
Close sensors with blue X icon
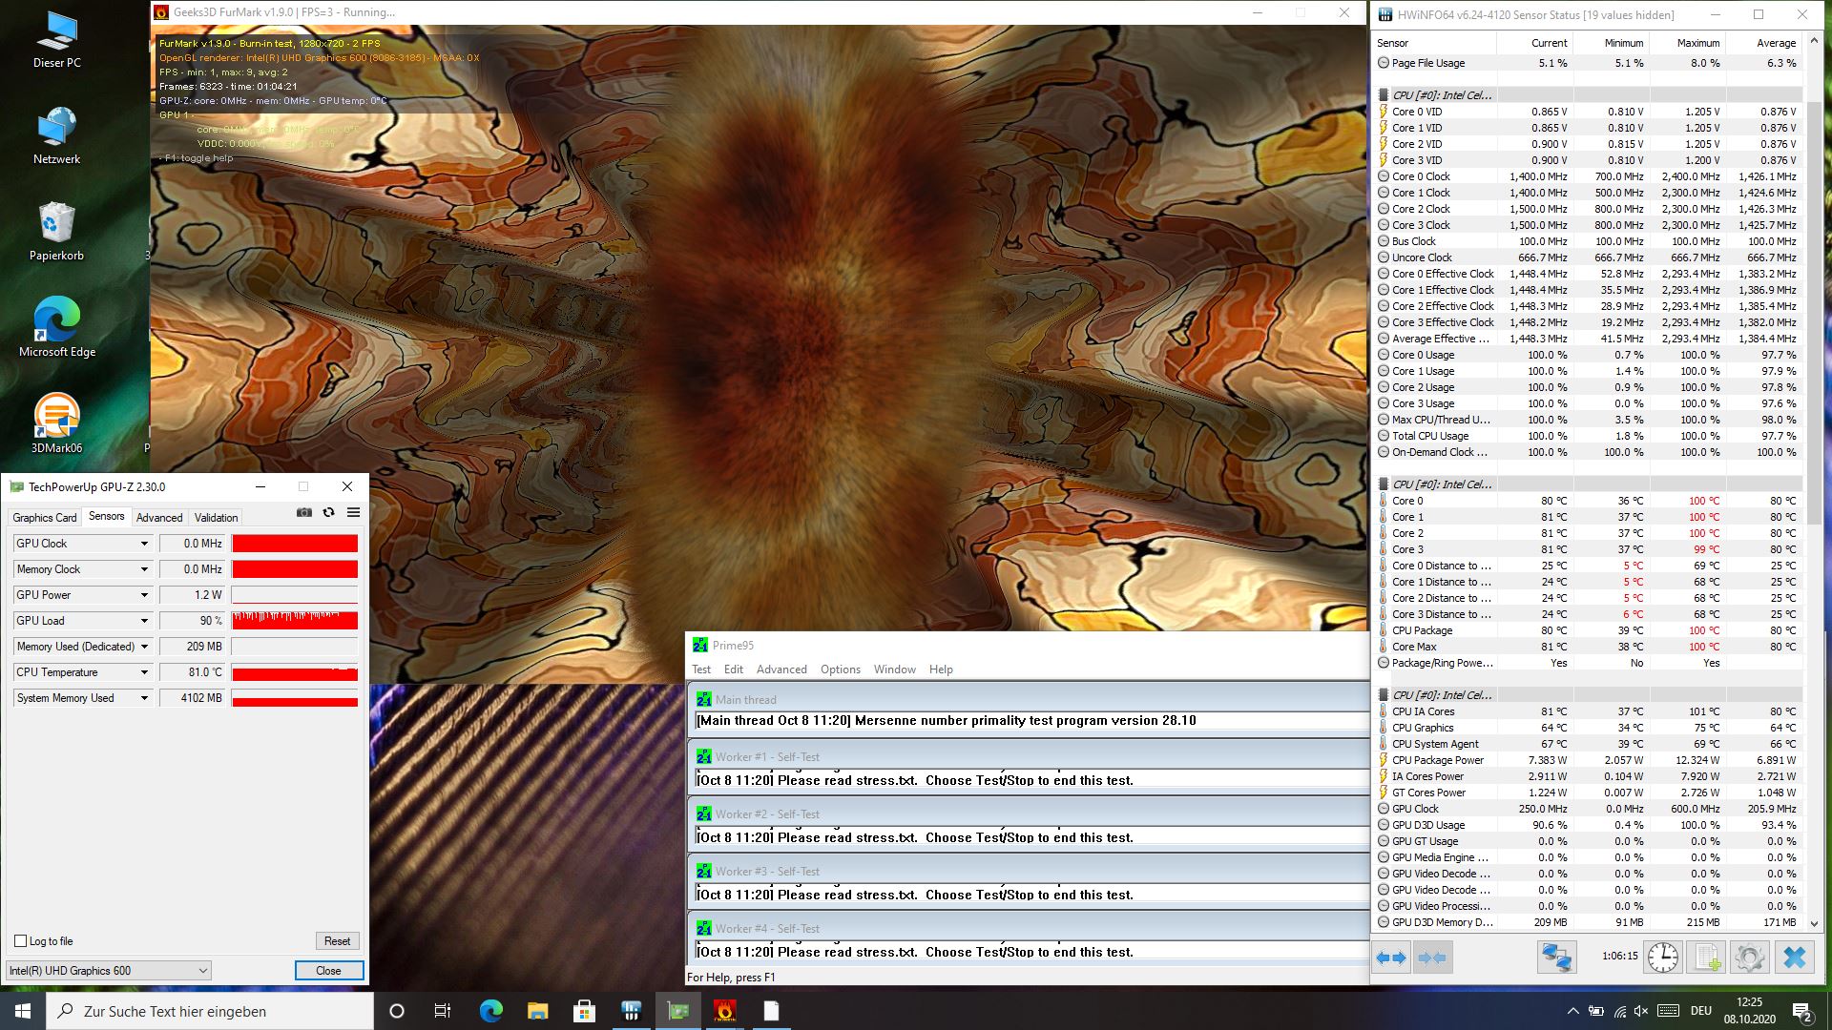(x=1794, y=958)
